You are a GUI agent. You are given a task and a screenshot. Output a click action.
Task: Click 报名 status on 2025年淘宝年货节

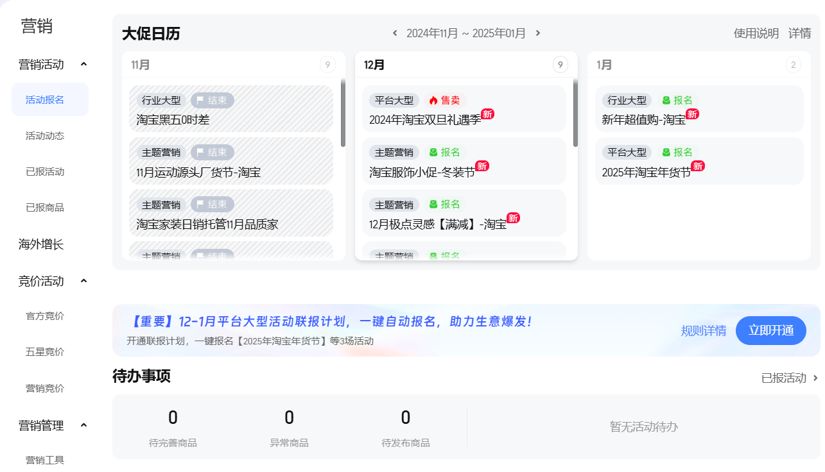click(x=677, y=153)
